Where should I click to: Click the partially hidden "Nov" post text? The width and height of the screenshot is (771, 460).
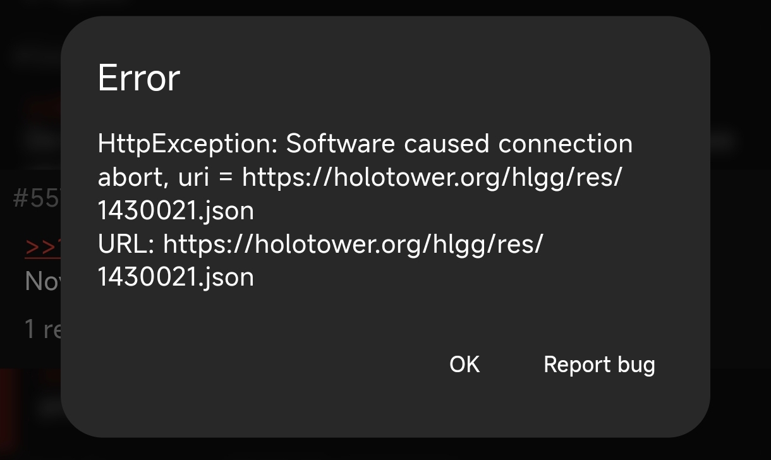click(x=42, y=281)
